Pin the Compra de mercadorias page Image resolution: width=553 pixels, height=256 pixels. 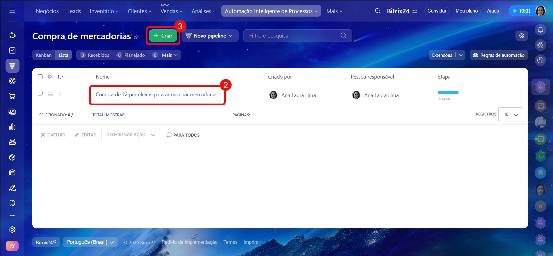point(136,37)
